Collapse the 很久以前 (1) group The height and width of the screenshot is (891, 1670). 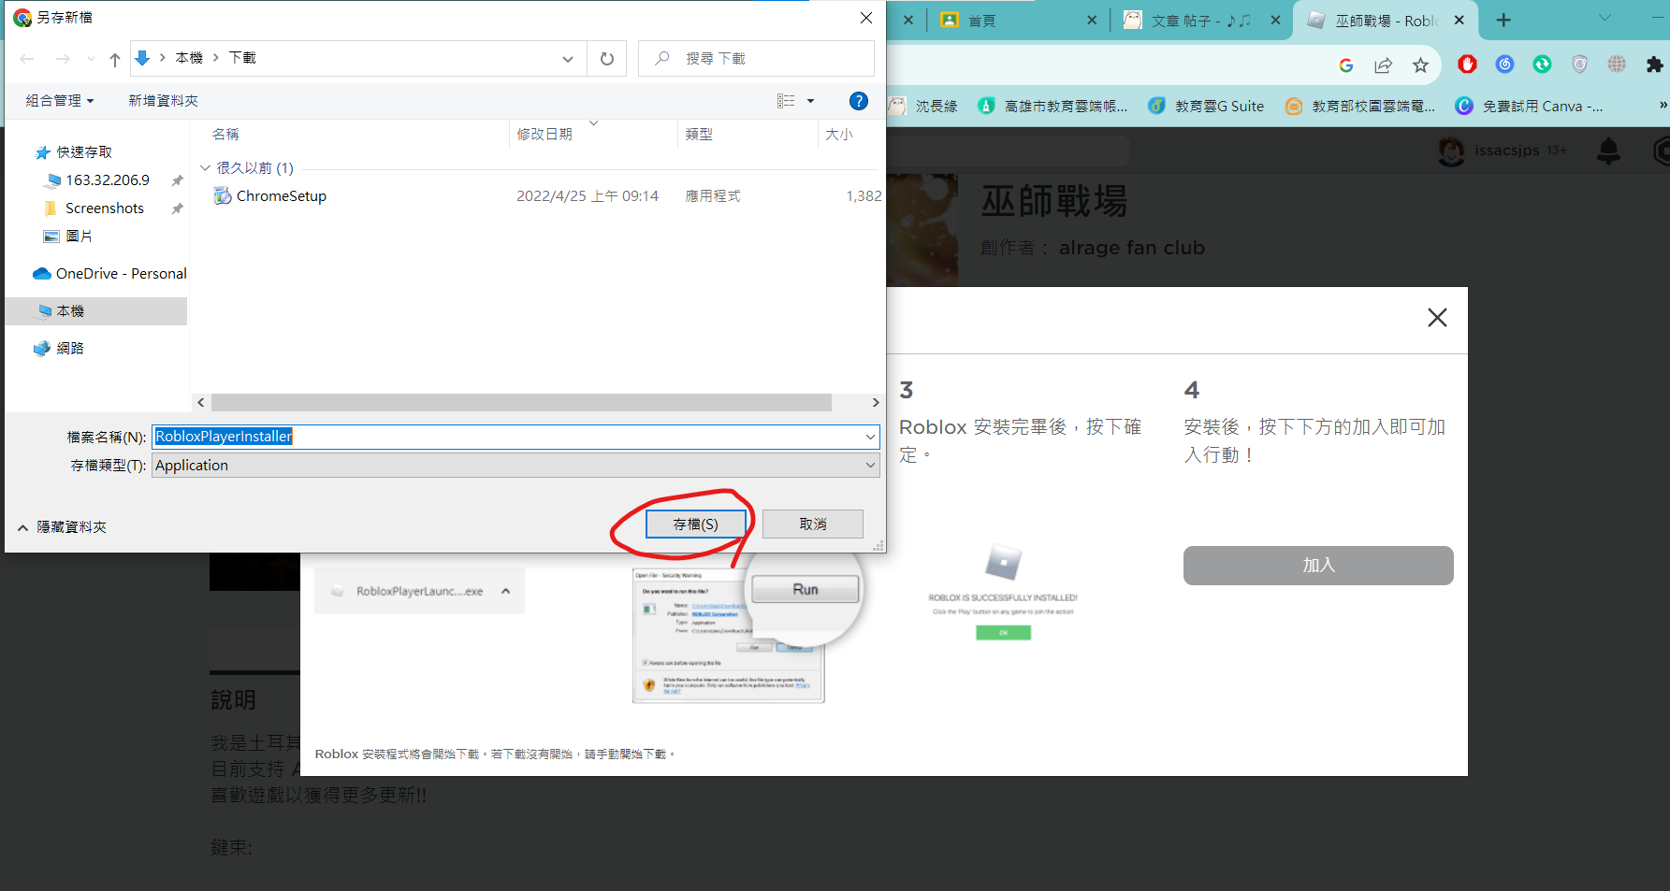pos(205,168)
